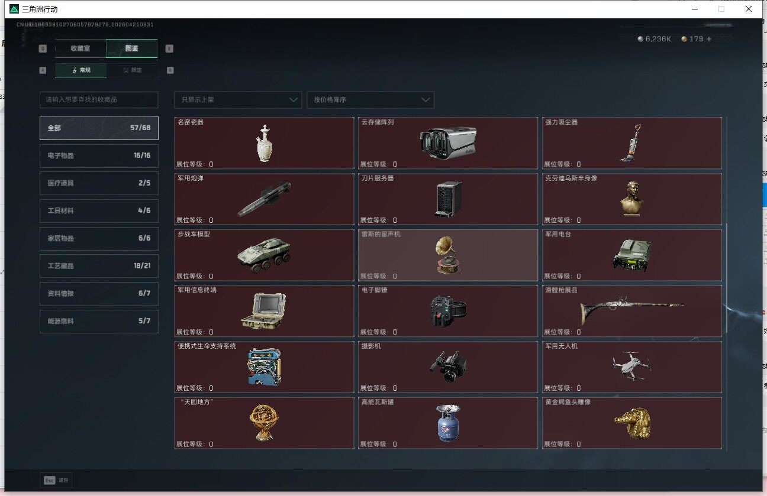The image size is (767, 496).
Task: Select the 军用无人机 drone collectible
Action: [631, 367]
